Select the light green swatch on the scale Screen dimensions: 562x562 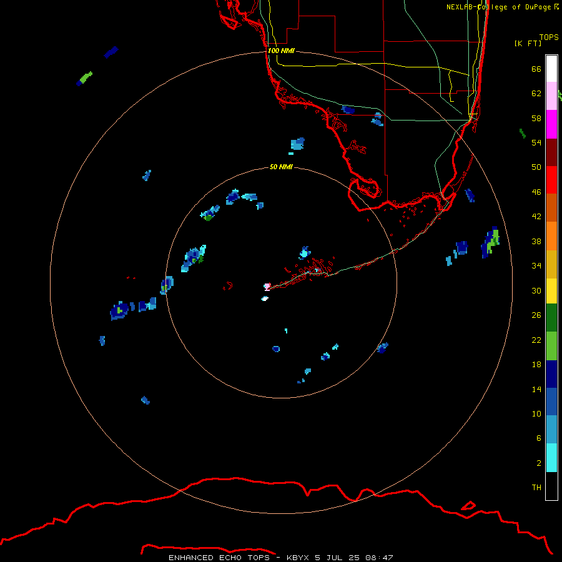tap(551, 346)
